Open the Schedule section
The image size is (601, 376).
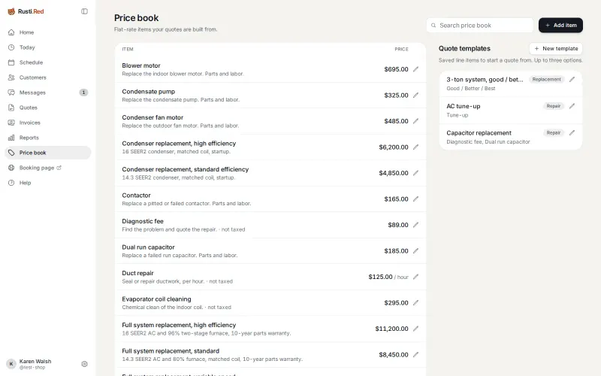[48, 62]
